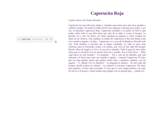Screen dimensions: 165x123
Task: Click story line starting 'Dando saltos de alegría'
Action: click(x=107, y=50)
